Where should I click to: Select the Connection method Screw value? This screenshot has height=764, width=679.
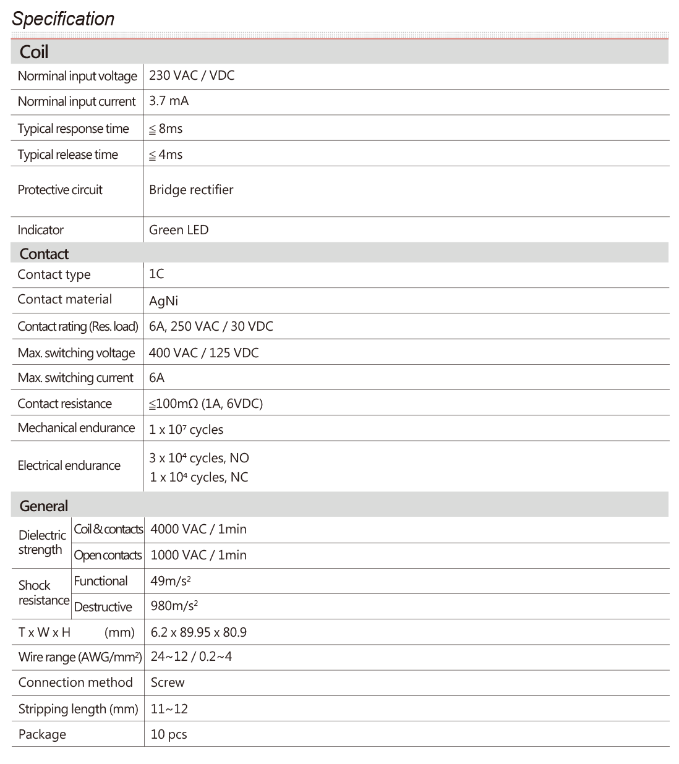[x=168, y=683]
